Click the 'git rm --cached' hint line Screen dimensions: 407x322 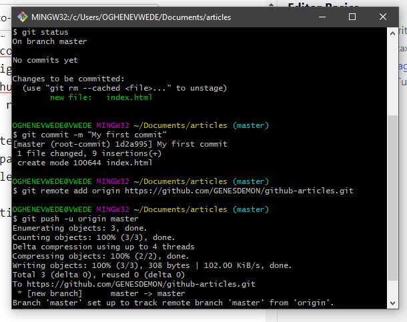125,88
